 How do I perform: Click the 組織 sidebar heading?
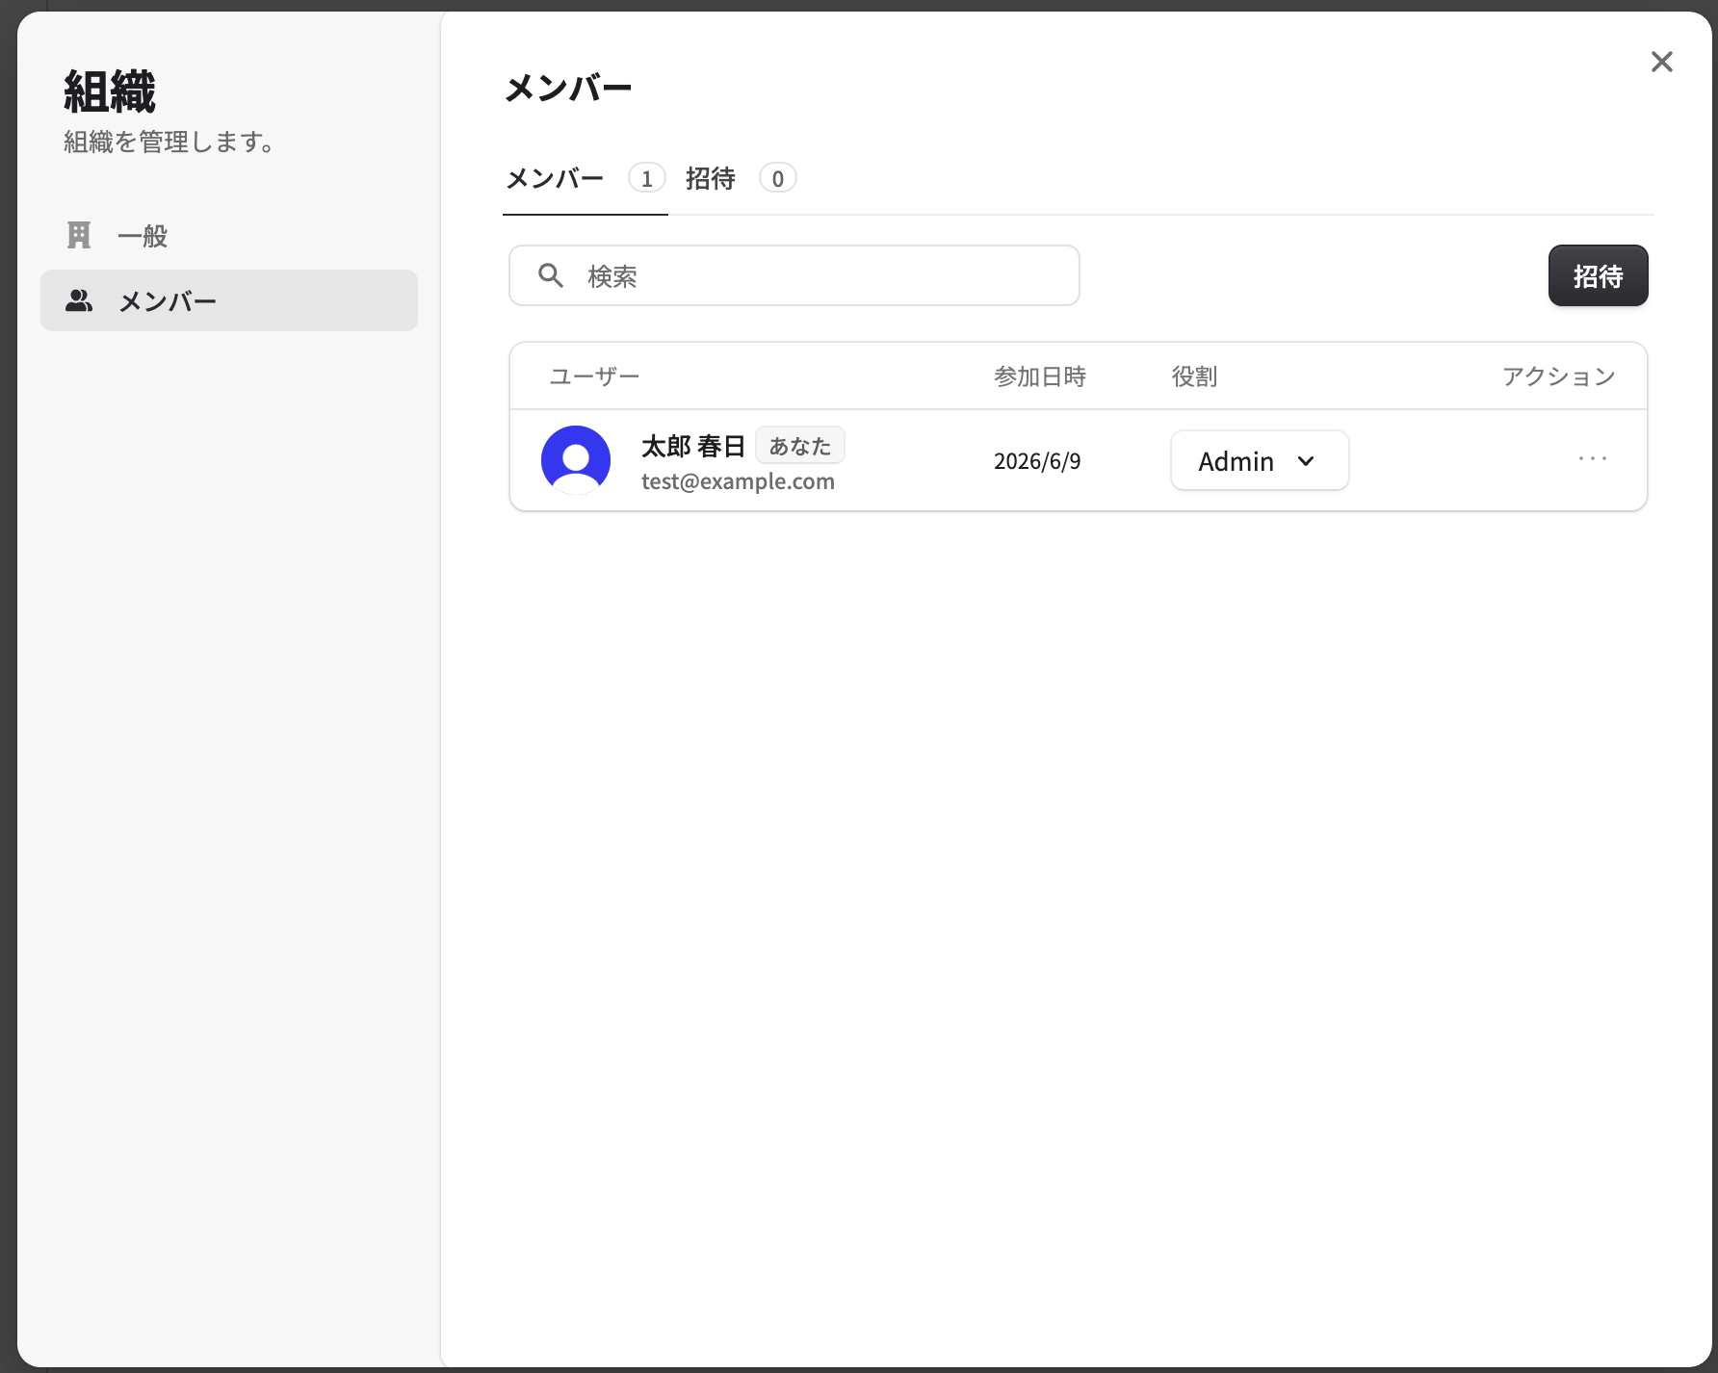pos(110,92)
